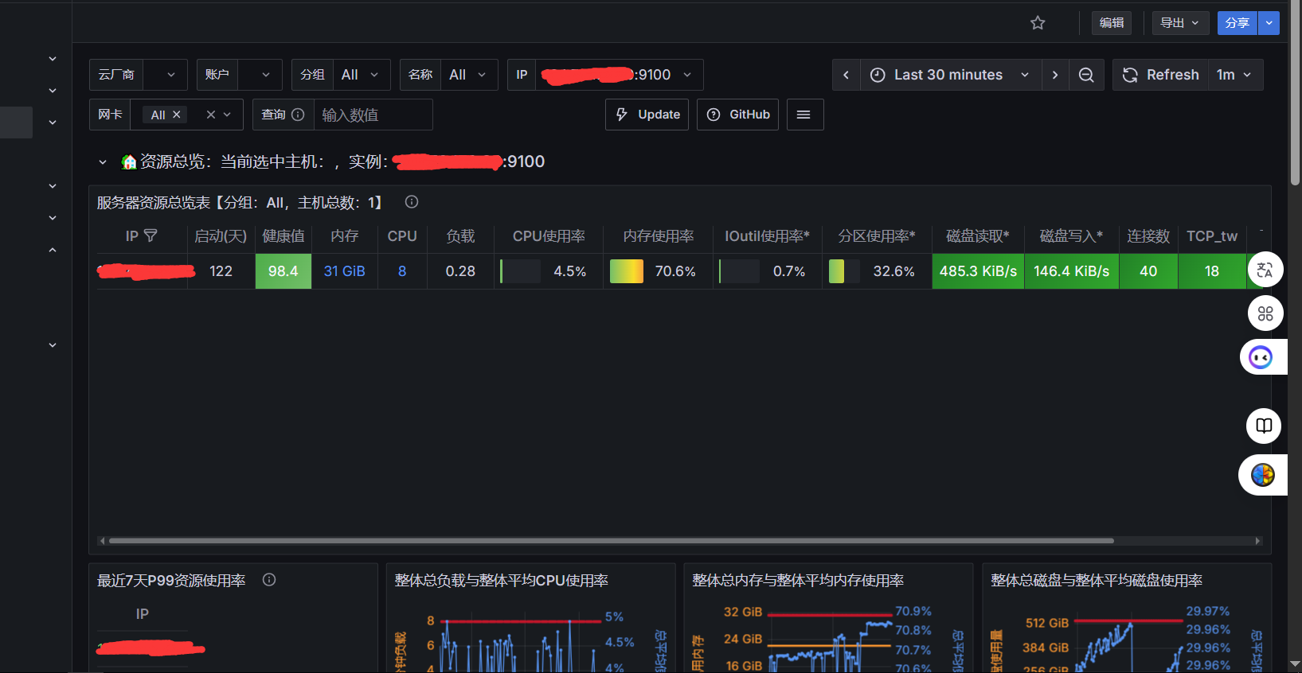Screen dimensions: 1302x673
Task: Click the IP column filter icon
Action: 151,236
